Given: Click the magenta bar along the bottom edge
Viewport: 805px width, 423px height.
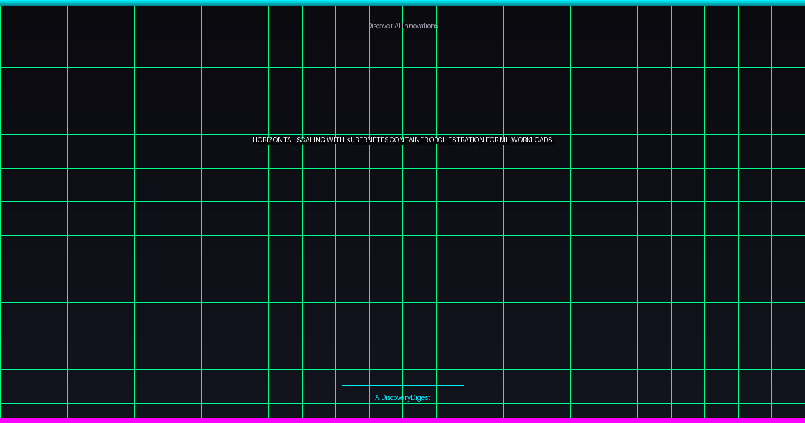Looking at the screenshot, I should coord(402,420).
